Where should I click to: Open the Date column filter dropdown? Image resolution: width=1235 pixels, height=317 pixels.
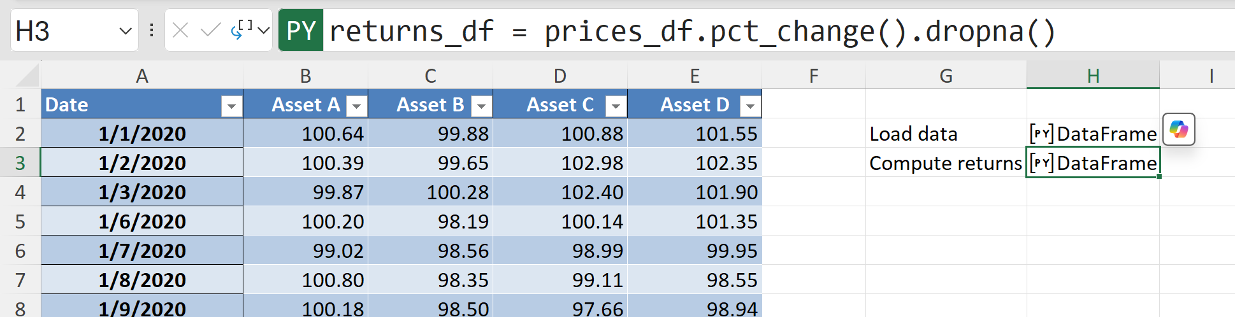pos(231,106)
